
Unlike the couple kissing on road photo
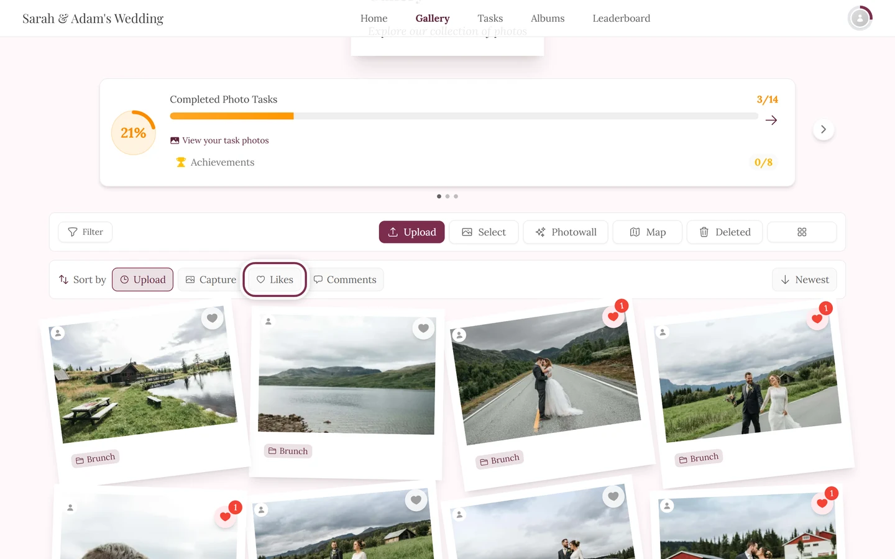(x=613, y=317)
